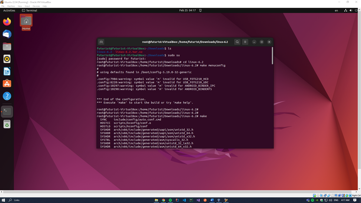Open the Files manager in the dock
The height and width of the screenshot is (203, 361).
coord(7,47)
